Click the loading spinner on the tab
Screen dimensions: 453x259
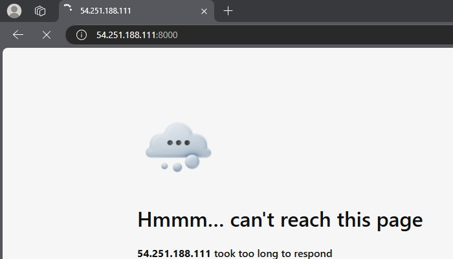point(68,8)
